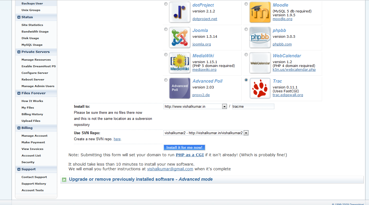The height and width of the screenshot is (205, 369).
Task: Click the MediaWiki sunflower logo
Action: click(180, 63)
